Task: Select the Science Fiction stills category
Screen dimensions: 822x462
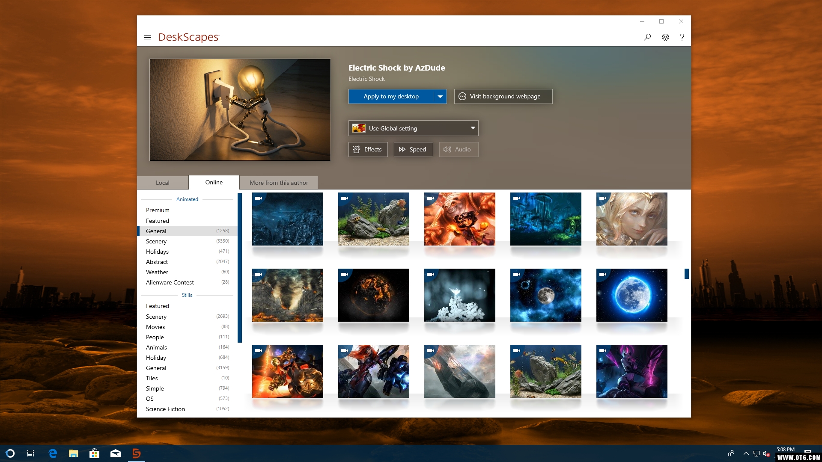Action: click(165, 409)
